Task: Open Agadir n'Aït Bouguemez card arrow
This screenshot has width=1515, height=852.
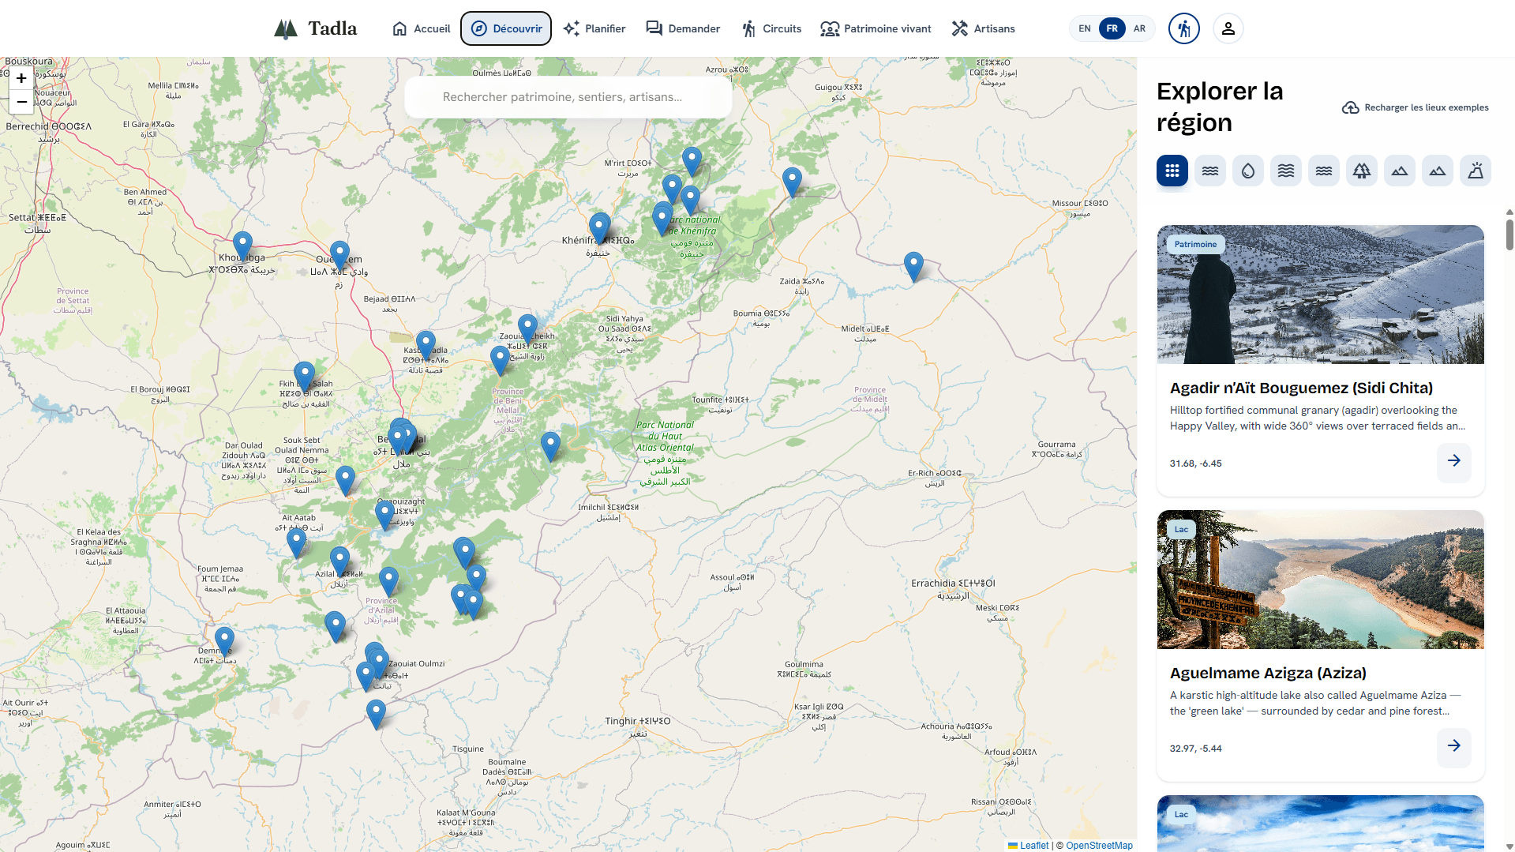Action: (1454, 461)
